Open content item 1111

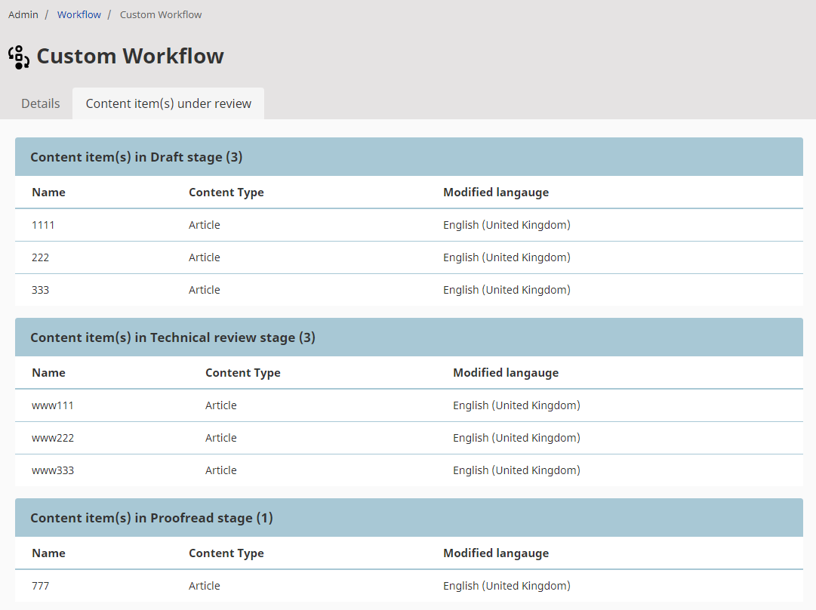point(43,225)
